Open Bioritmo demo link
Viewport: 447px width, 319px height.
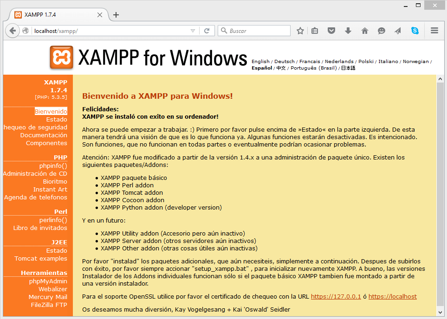tap(55, 181)
